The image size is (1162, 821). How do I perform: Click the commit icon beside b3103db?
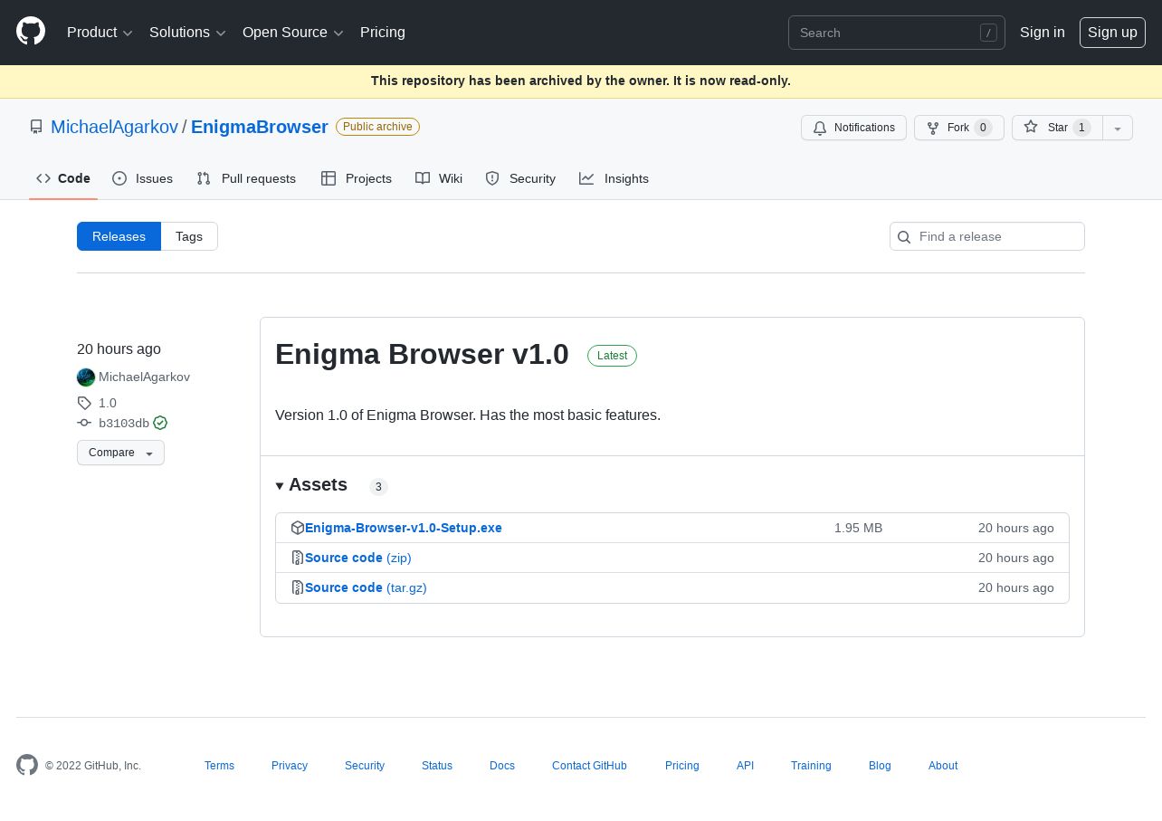click(x=84, y=423)
